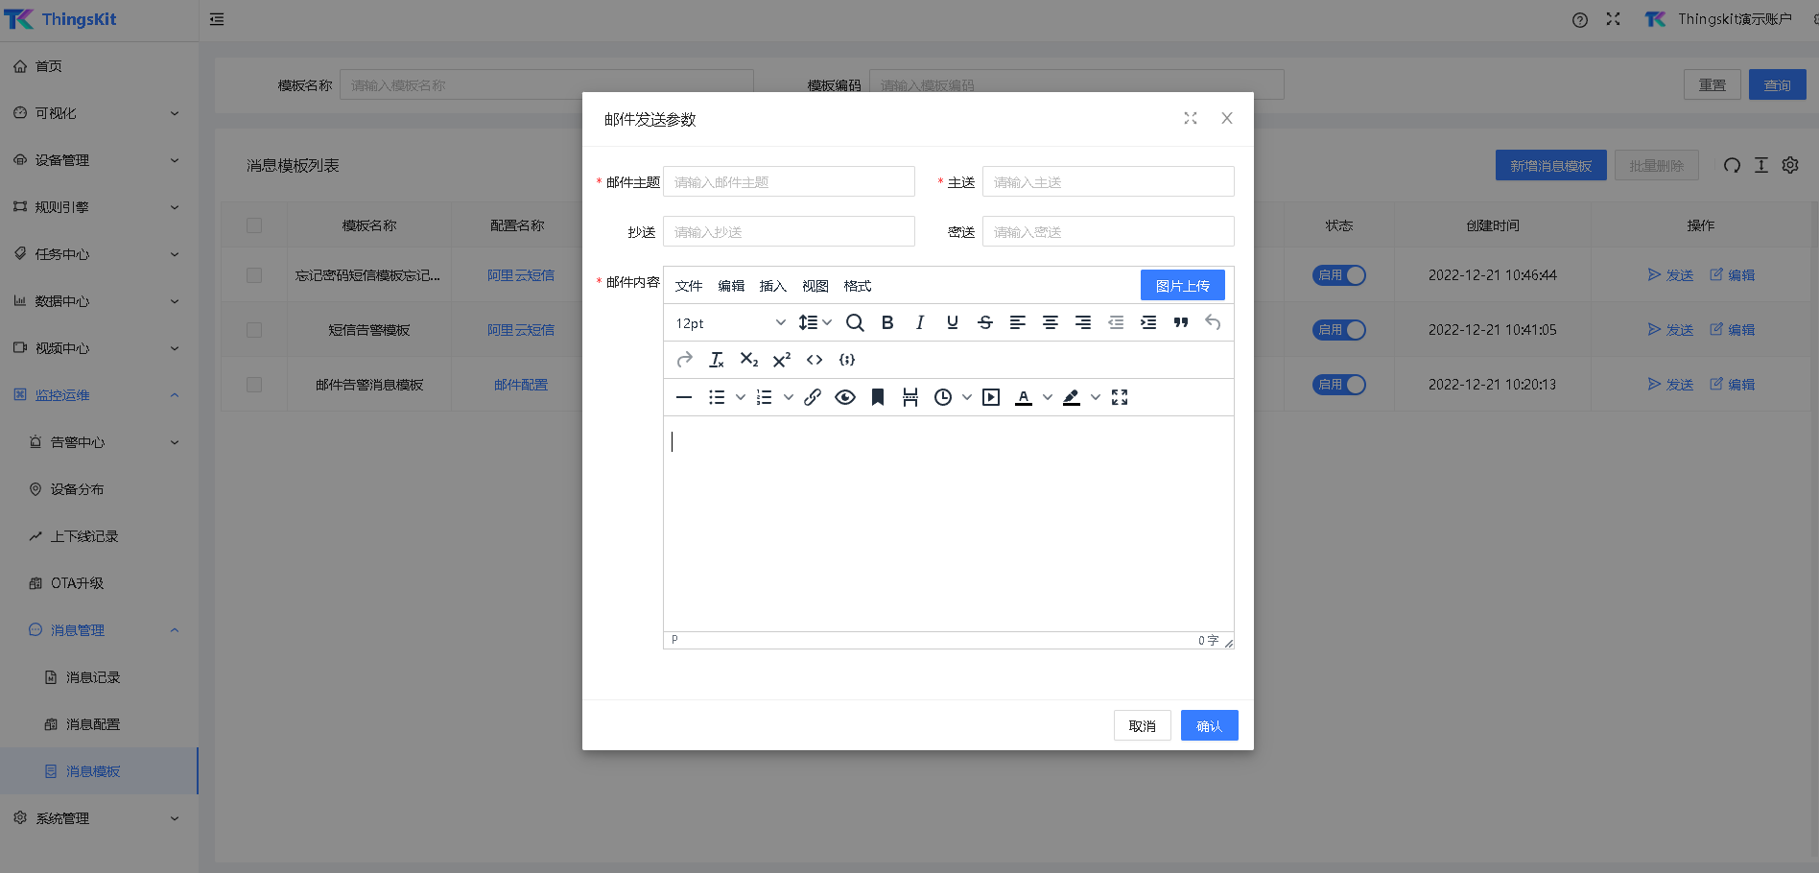Click the superscript icon
Viewport: 1819px width, 873px height.
pyautogui.click(x=782, y=360)
